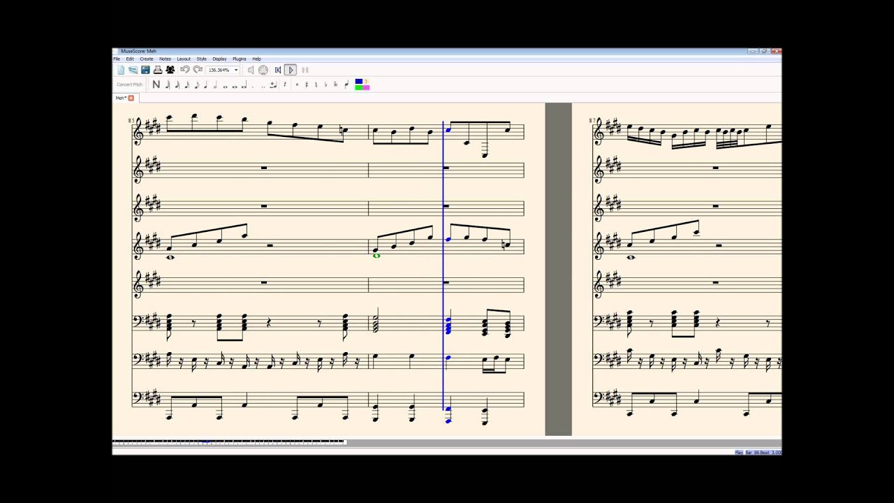The image size is (894, 503).
Task: Apply the double sharp accidental
Action: click(297, 85)
